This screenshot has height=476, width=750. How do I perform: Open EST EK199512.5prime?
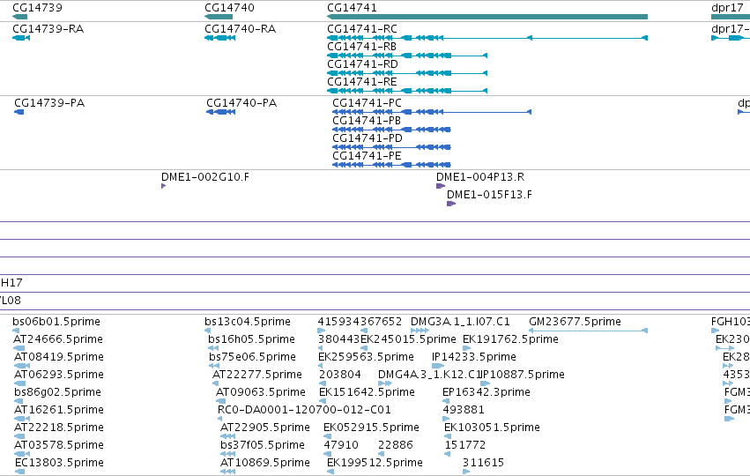pyautogui.click(x=375, y=463)
